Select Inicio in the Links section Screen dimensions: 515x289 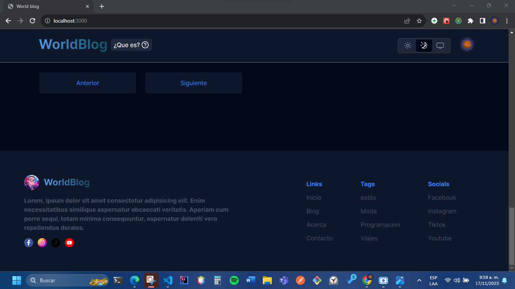point(314,197)
